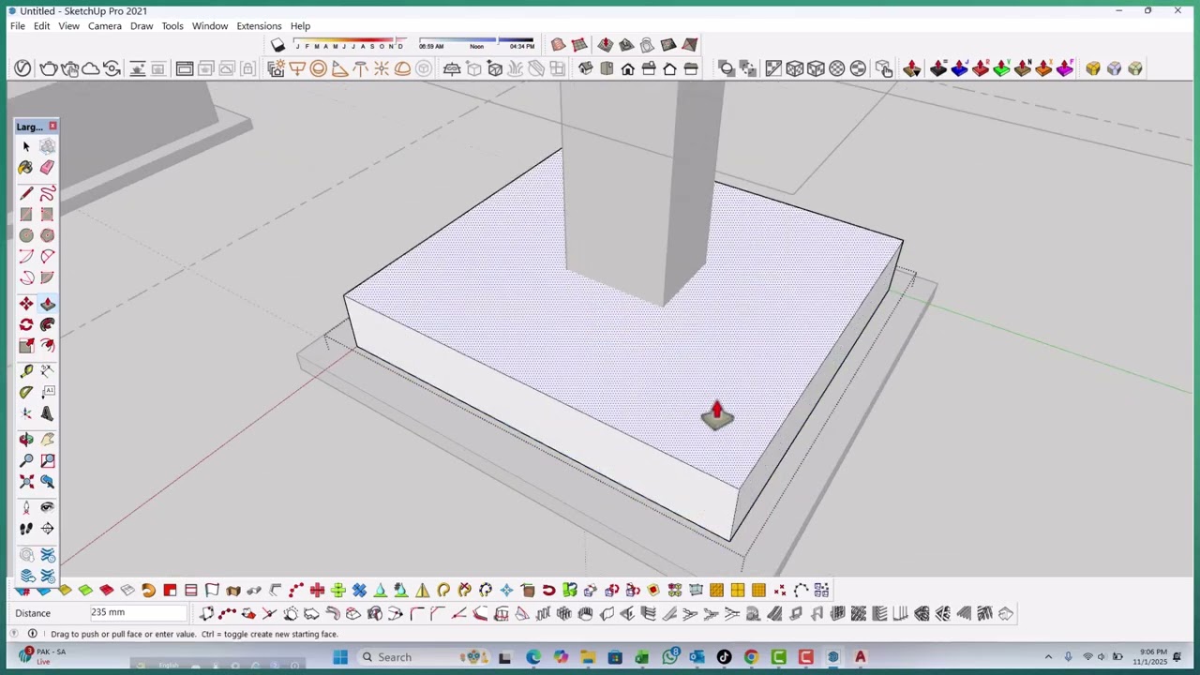Click the status bar info icon
The width and height of the screenshot is (1200, 675).
click(32, 634)
